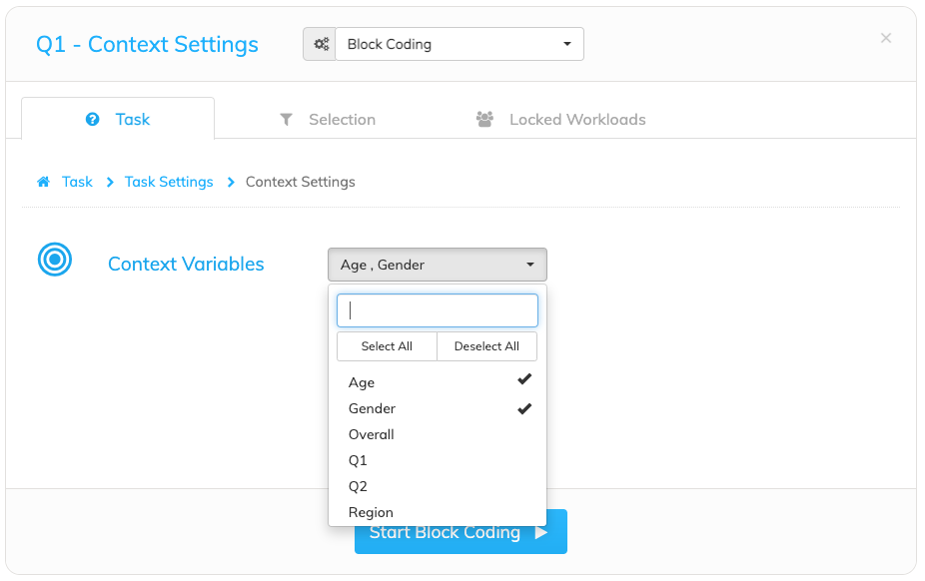Select the Overall variable option

[x=438, y=434]
